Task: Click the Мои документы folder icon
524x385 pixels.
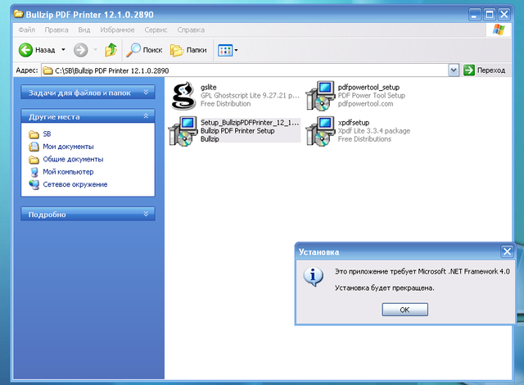Action: [x=34, y=147]
